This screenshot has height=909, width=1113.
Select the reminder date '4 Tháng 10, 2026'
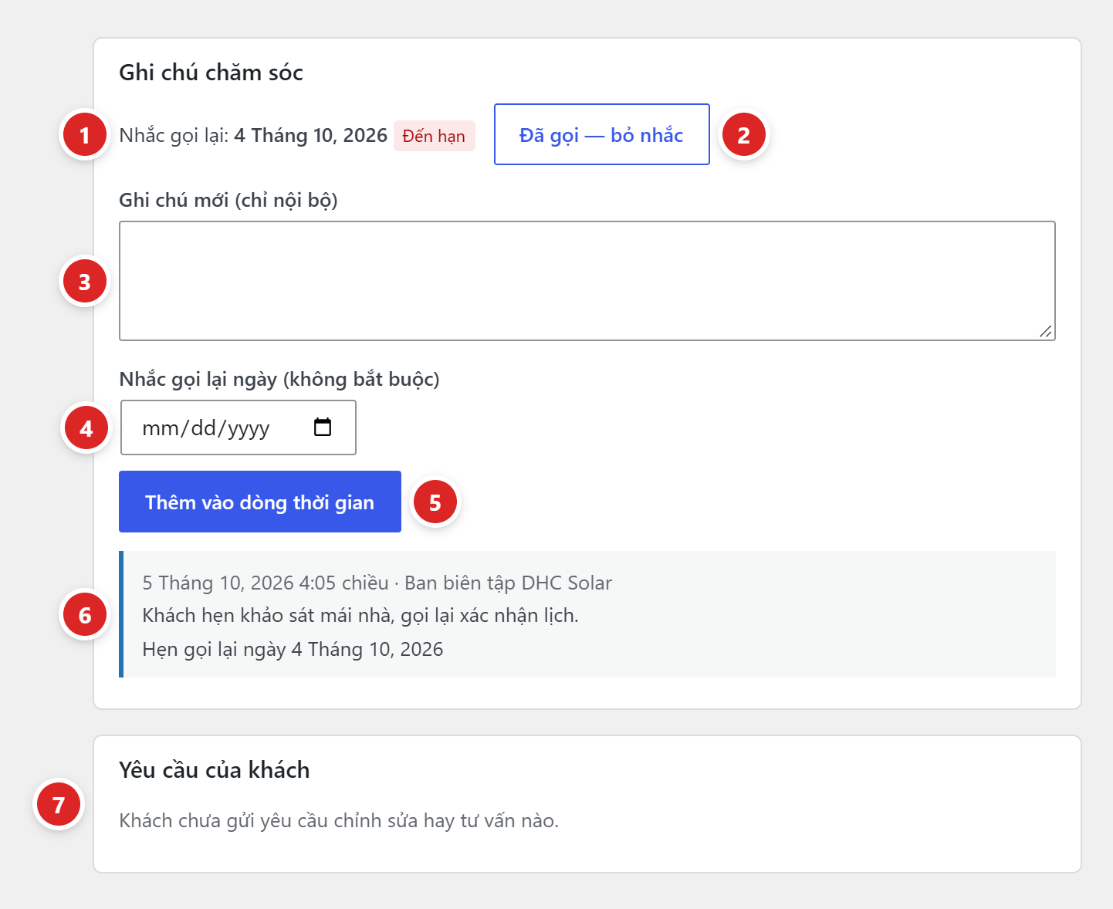point(310,135)
